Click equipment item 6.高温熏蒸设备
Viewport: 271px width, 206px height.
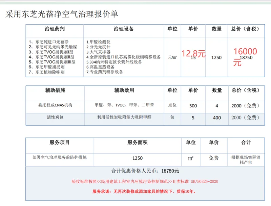[100, 67]
